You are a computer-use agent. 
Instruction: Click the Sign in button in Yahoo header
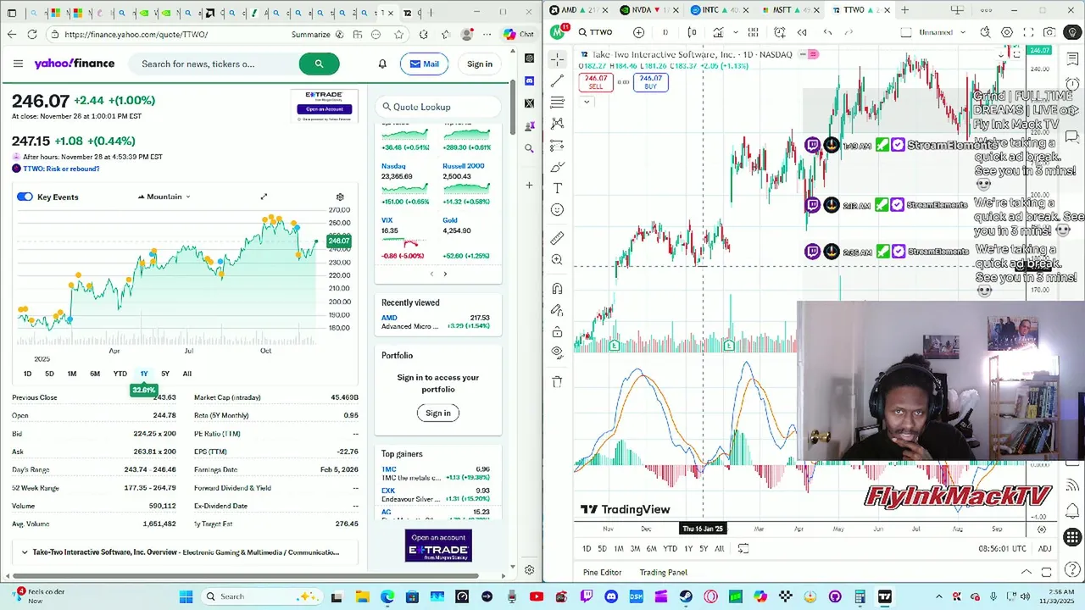click(479, 64)
